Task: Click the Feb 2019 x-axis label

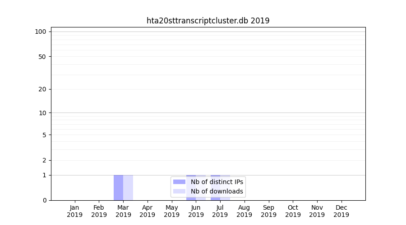Action: click(99, 211)
